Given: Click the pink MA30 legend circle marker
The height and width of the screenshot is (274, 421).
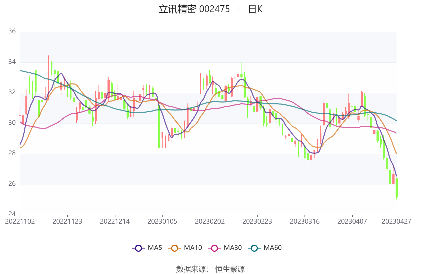Looking at the screenshot, I should [214, 248].
